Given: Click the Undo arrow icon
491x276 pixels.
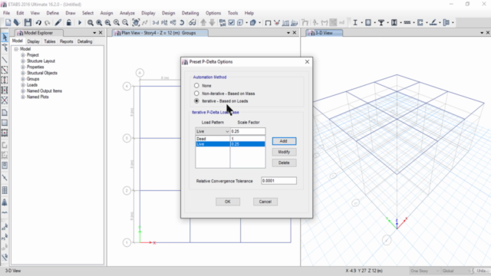Looking at the screenshot, I should [38, 22].
